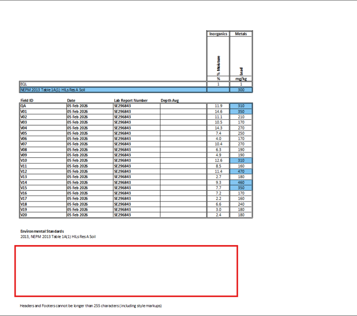357x316 pixels.
Task: Click inside the empty red-outlined box
Action: pos(126,271)
